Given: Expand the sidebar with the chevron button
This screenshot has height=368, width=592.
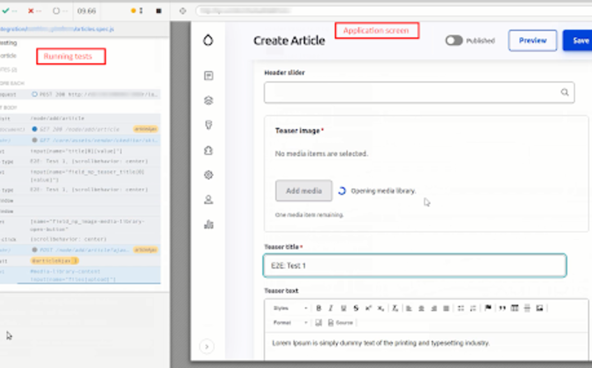Looking at the screenshot, I should pyautogui.click(x=207, y=347).
